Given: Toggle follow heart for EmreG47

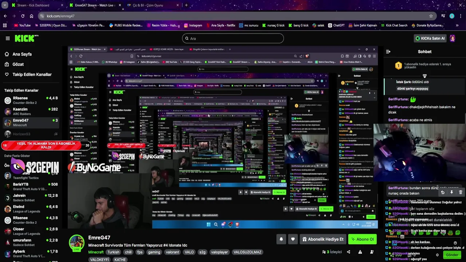Looking at the screenshot, I should coord(293,239).
